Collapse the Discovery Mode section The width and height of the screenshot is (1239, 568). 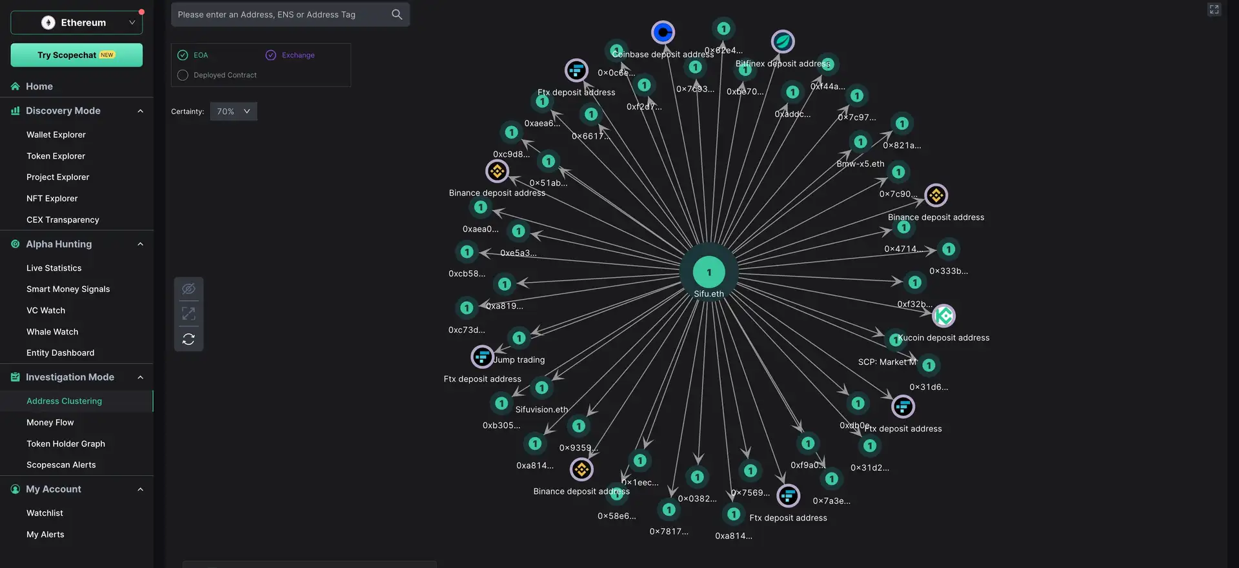pyautogui.click(x=140, y=111)
